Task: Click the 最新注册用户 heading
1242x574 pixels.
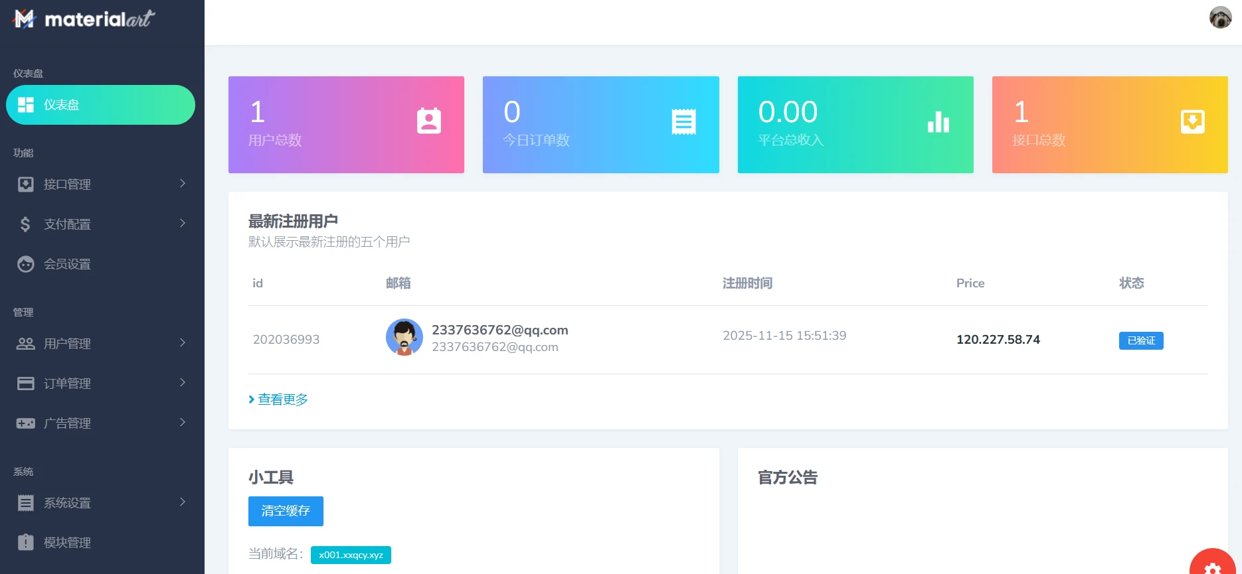Action: (x=293, y=221)
